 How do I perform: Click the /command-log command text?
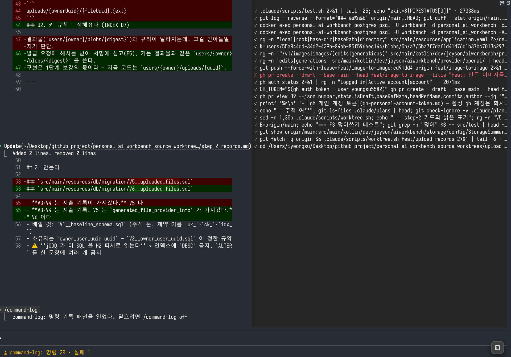pyautogui.click(x=21, y=310)
